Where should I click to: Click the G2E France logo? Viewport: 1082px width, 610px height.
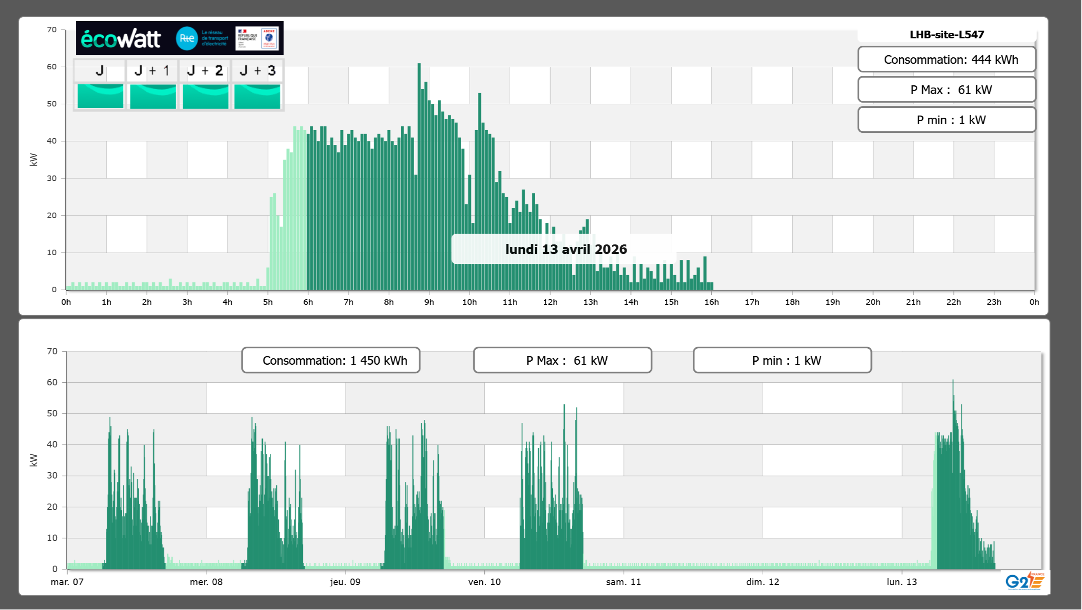tap(1025, 582)
